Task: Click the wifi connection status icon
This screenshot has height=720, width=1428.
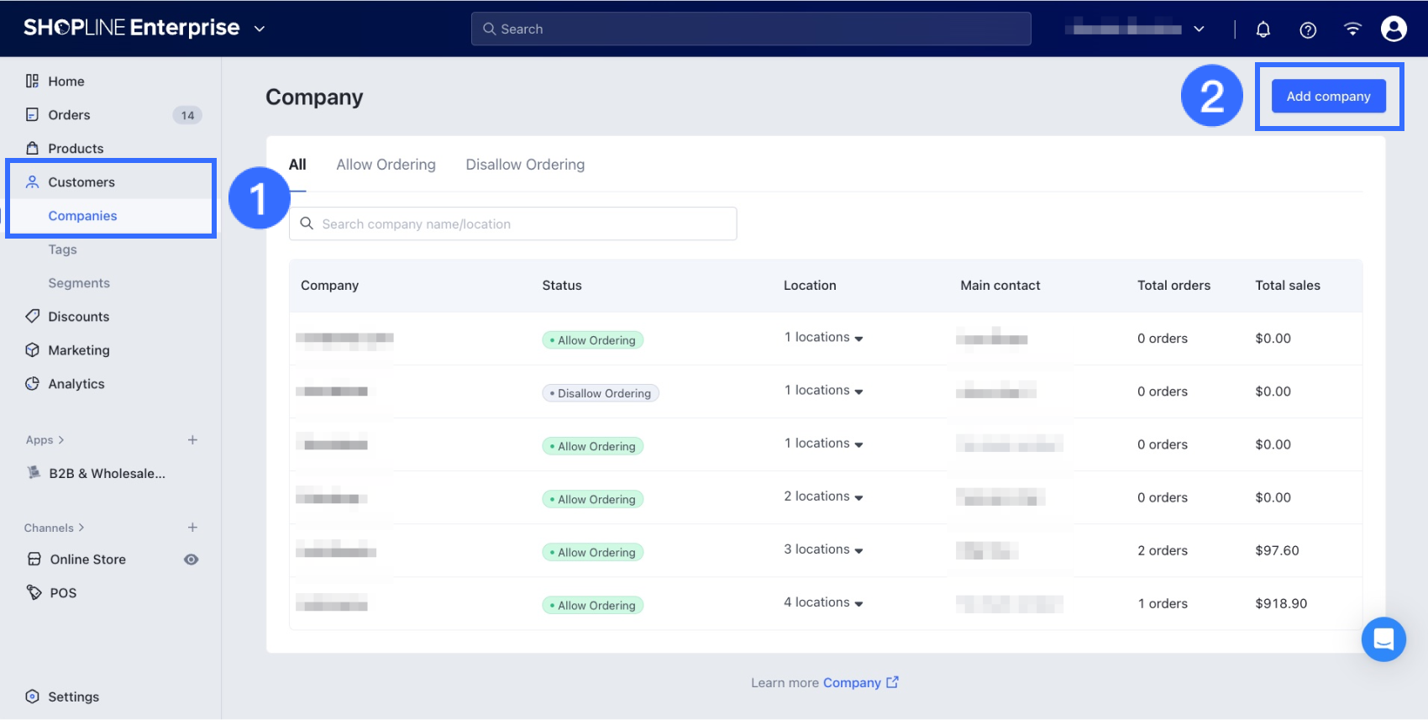Action: [x=1352, y=29]
